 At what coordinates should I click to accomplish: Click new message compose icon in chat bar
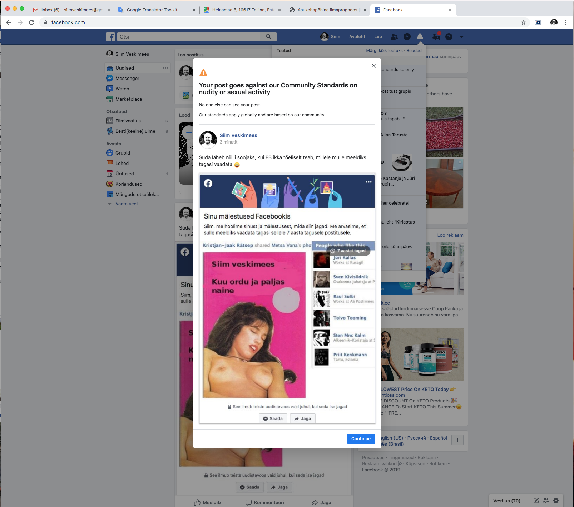pos(536,501)
